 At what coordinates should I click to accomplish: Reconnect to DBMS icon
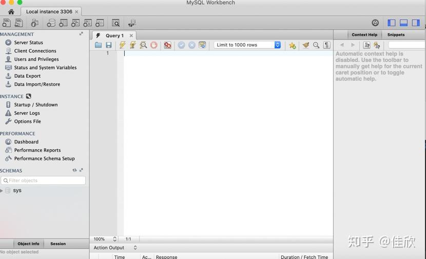[x=132, y=24]
